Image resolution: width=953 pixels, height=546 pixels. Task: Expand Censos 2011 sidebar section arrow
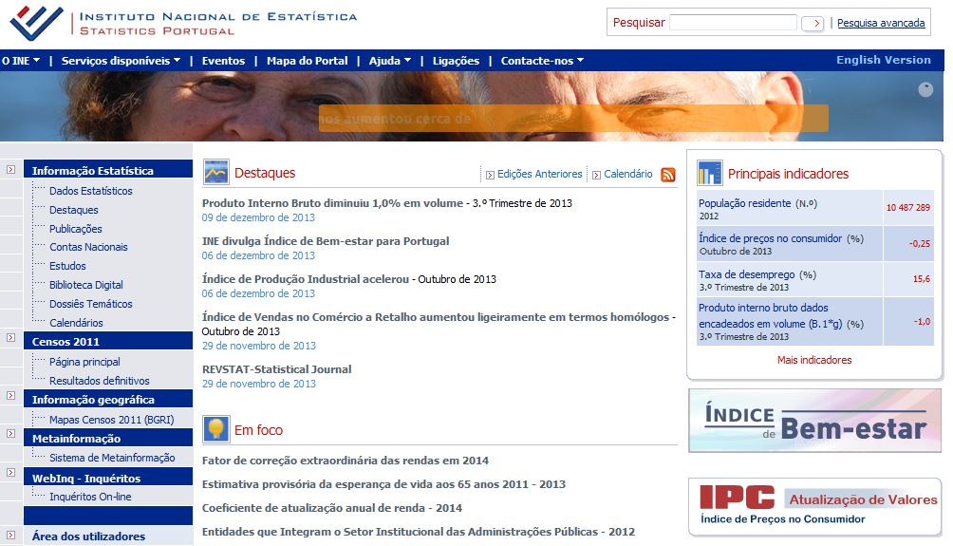[x=11, y=337]
